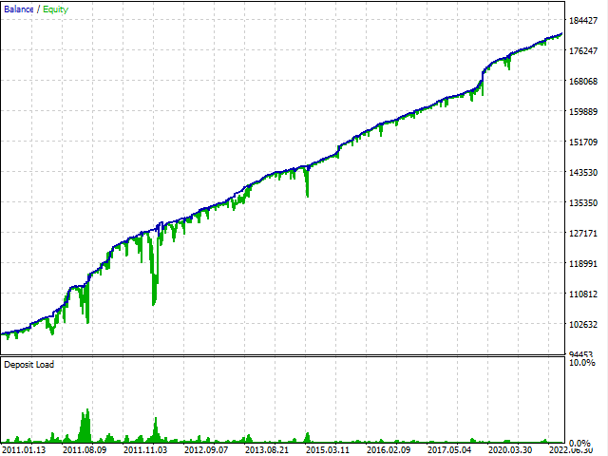Click the 2011.01.13 date label
The image size is (608, 456).
click(x=24, y=449)
